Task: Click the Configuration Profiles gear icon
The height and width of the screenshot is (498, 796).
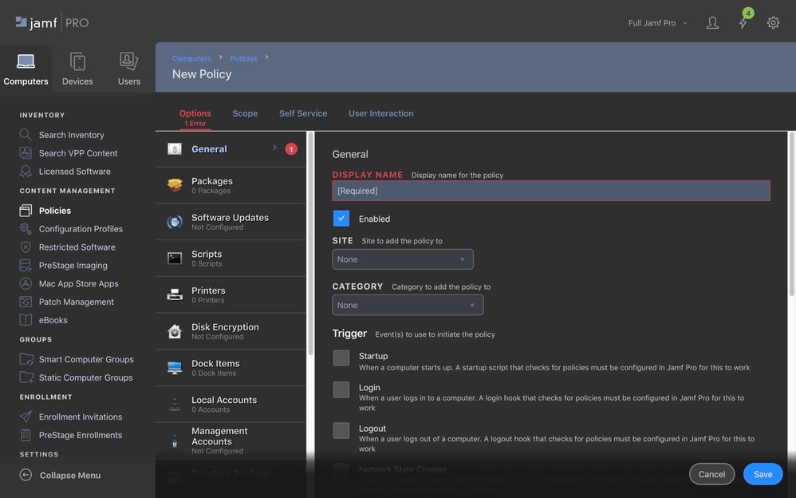Action: coord(26,229)
